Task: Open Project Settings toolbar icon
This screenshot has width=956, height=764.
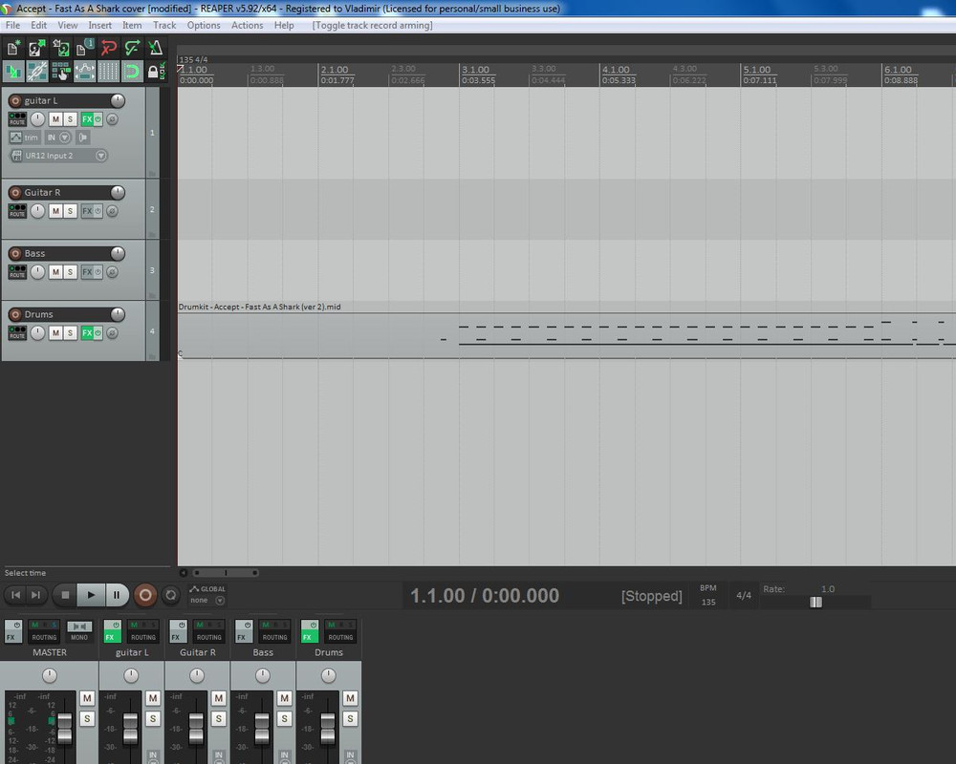Action: click(84, 48)
